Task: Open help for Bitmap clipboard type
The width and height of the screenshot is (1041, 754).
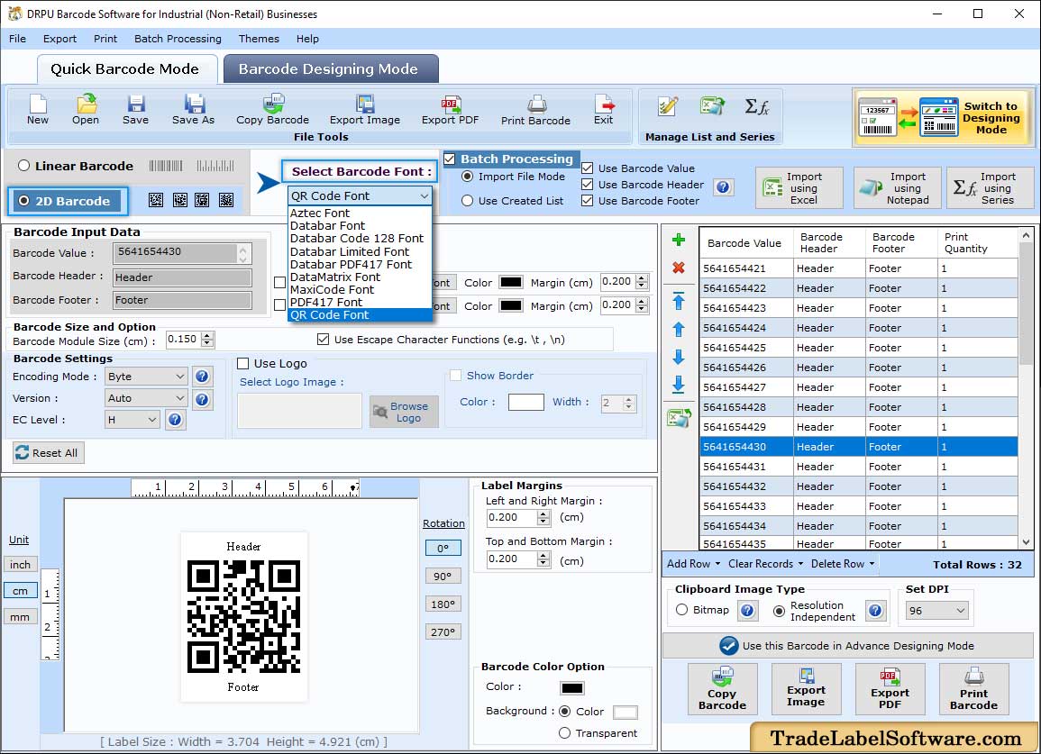Action: 747,611
